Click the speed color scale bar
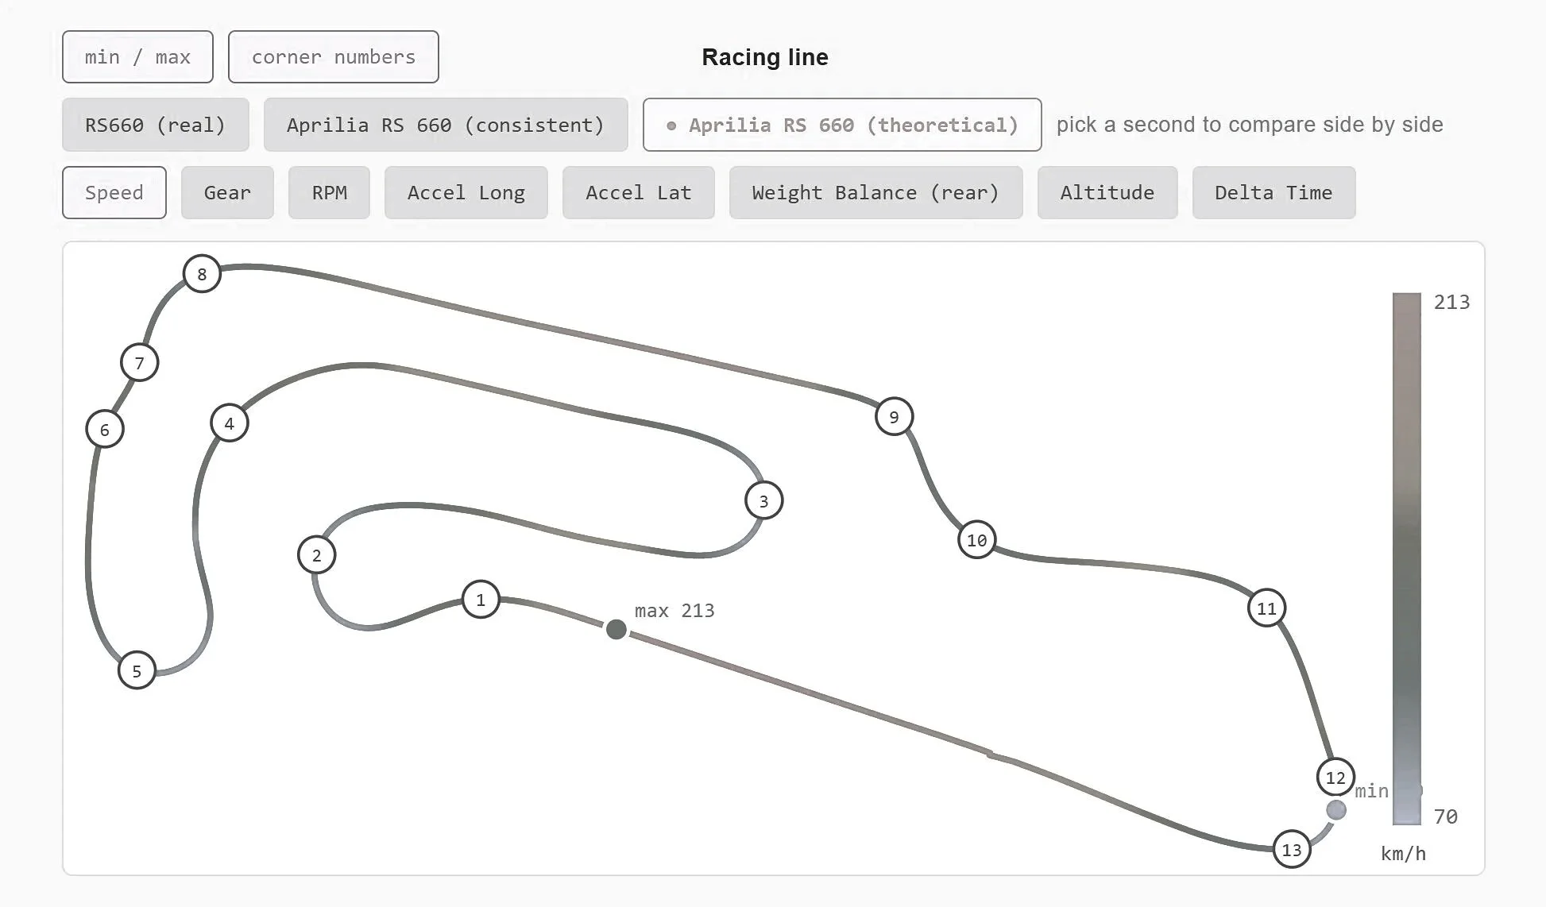This screenshot has width=1546, height=907. point(1407,559)
